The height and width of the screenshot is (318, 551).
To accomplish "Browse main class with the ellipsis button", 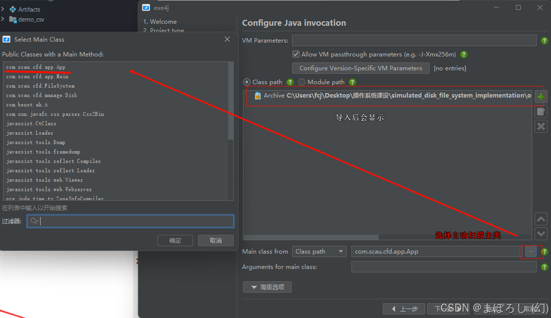I will pos(531,251).
